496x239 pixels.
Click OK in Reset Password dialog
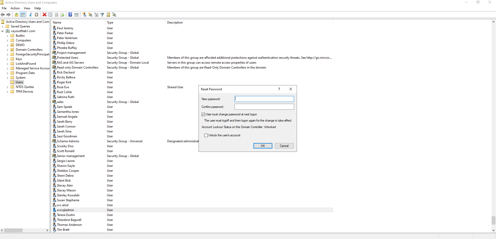pos(262,146)
